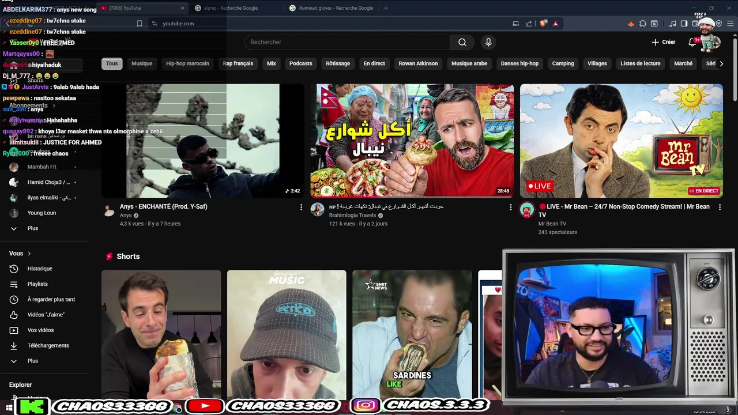The height and width of the screenshot is (415, 738).
Task: Open Mr Bean TV channel avatar
Action: pos(527,210)
